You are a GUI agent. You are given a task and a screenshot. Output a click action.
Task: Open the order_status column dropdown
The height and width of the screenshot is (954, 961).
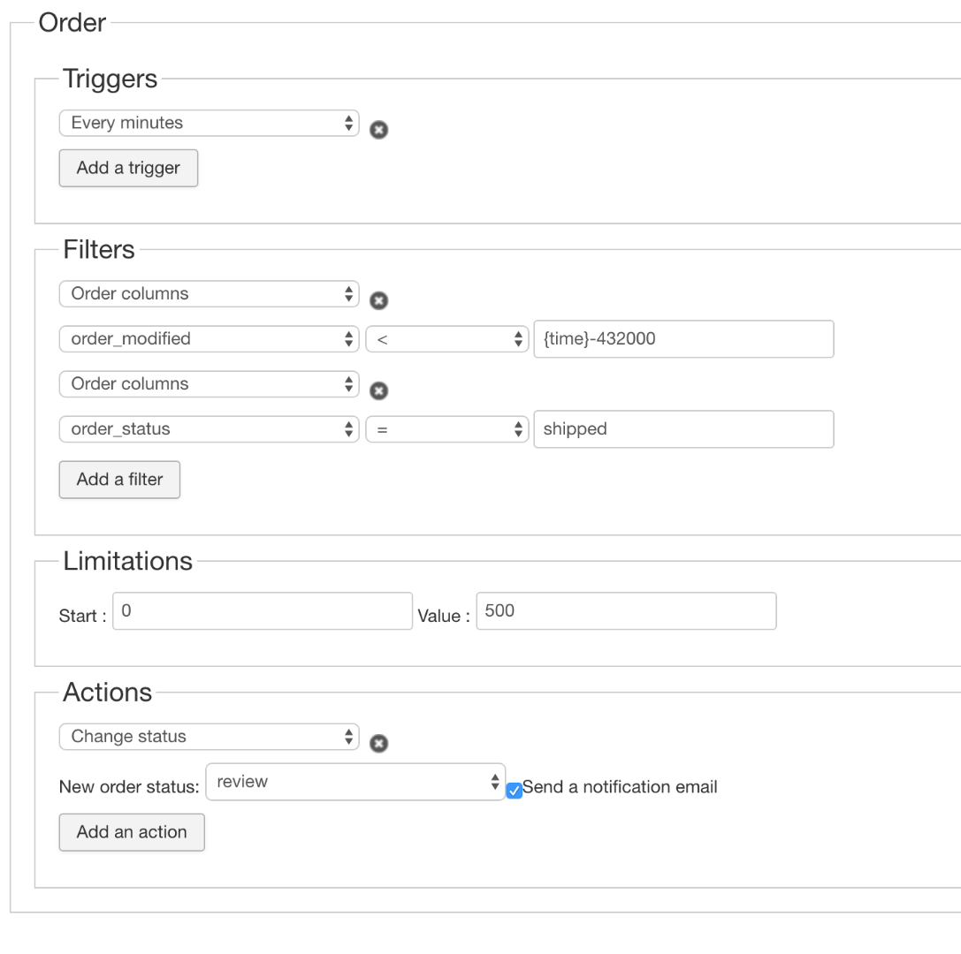209,429
